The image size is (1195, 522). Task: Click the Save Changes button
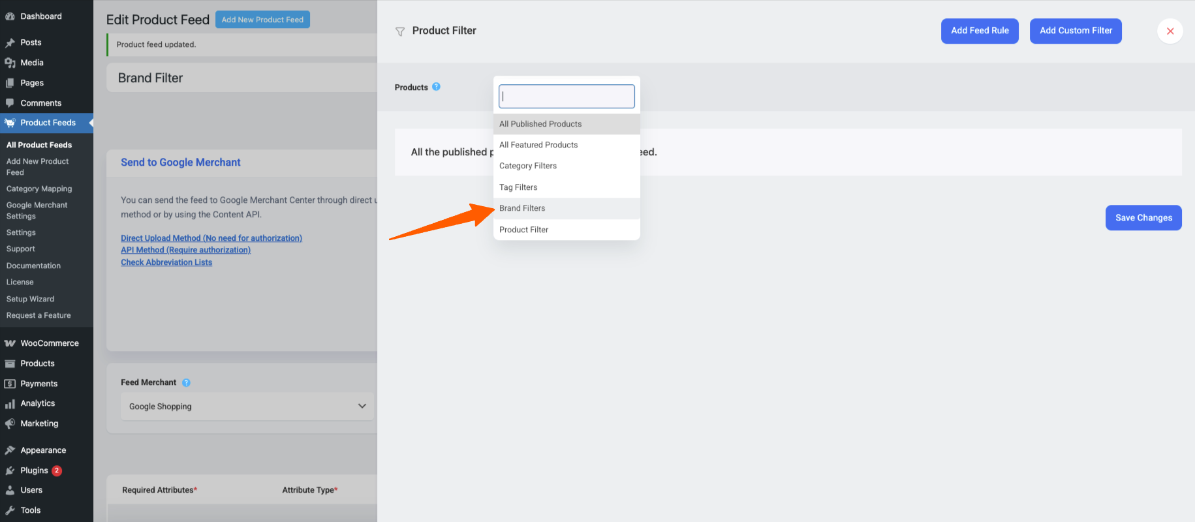coord(1143,218)
